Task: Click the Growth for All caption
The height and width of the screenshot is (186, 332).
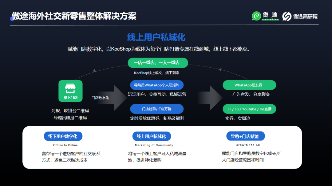Action: (x=248, y=145)
